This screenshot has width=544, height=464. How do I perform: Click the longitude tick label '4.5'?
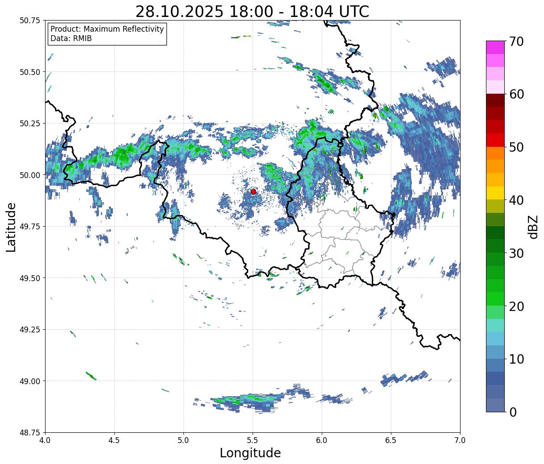(x=114, y=440)
